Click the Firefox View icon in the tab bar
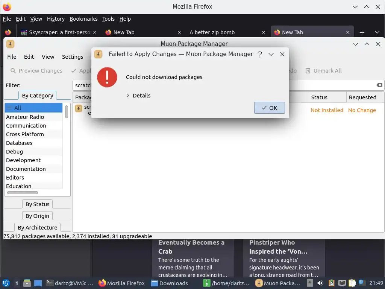The width and height of the screenshot is (385, 289). point(8,32)
